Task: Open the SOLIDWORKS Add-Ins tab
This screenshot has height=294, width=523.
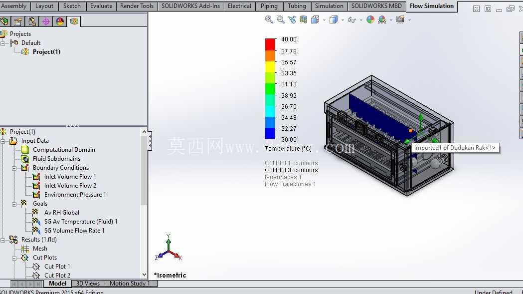Action: click(191, 6)
